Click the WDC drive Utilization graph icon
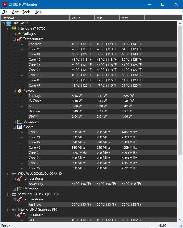This screenshot has height=228, width=183. pos(20,189)
